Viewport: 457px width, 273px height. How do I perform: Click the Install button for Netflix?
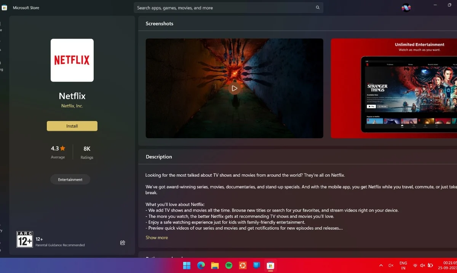point(72,126)
